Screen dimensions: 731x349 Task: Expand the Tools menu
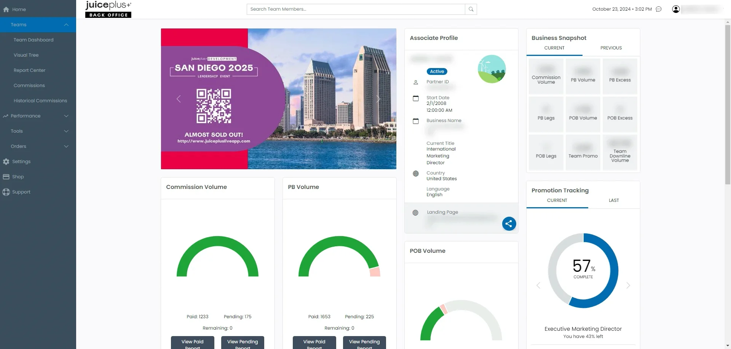(66, 131)
